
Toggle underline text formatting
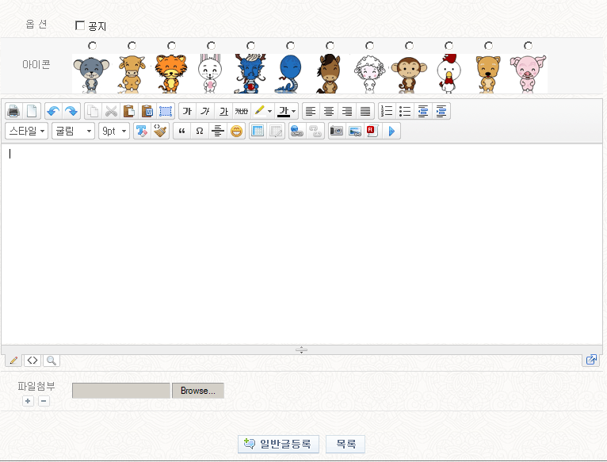[223, 112]
